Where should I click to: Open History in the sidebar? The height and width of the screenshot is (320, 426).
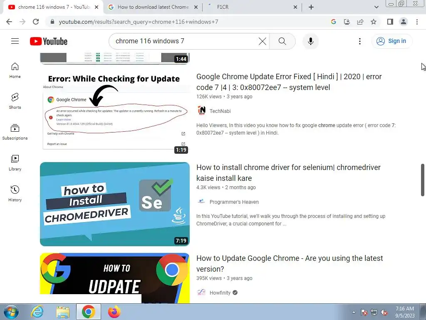click(15, 193)
